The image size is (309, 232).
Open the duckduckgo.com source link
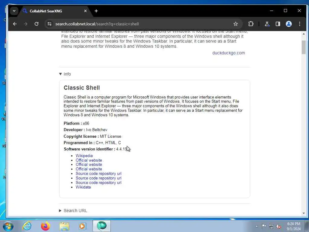tap(229, 53)
